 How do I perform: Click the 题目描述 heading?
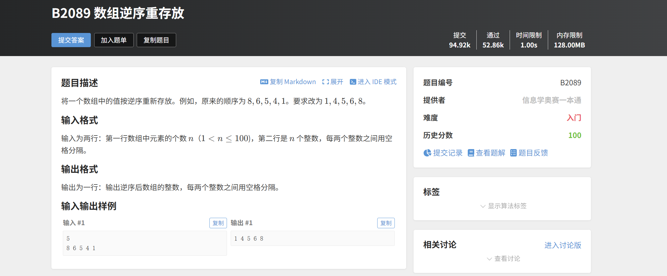point(79,83)
